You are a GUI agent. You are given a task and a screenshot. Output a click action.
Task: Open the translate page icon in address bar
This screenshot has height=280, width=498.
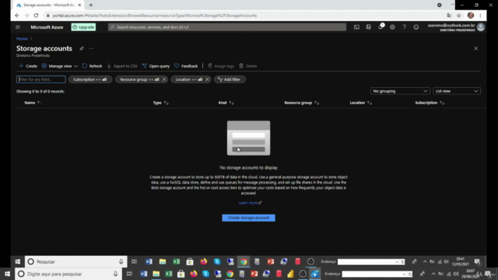tap(449, 16)
